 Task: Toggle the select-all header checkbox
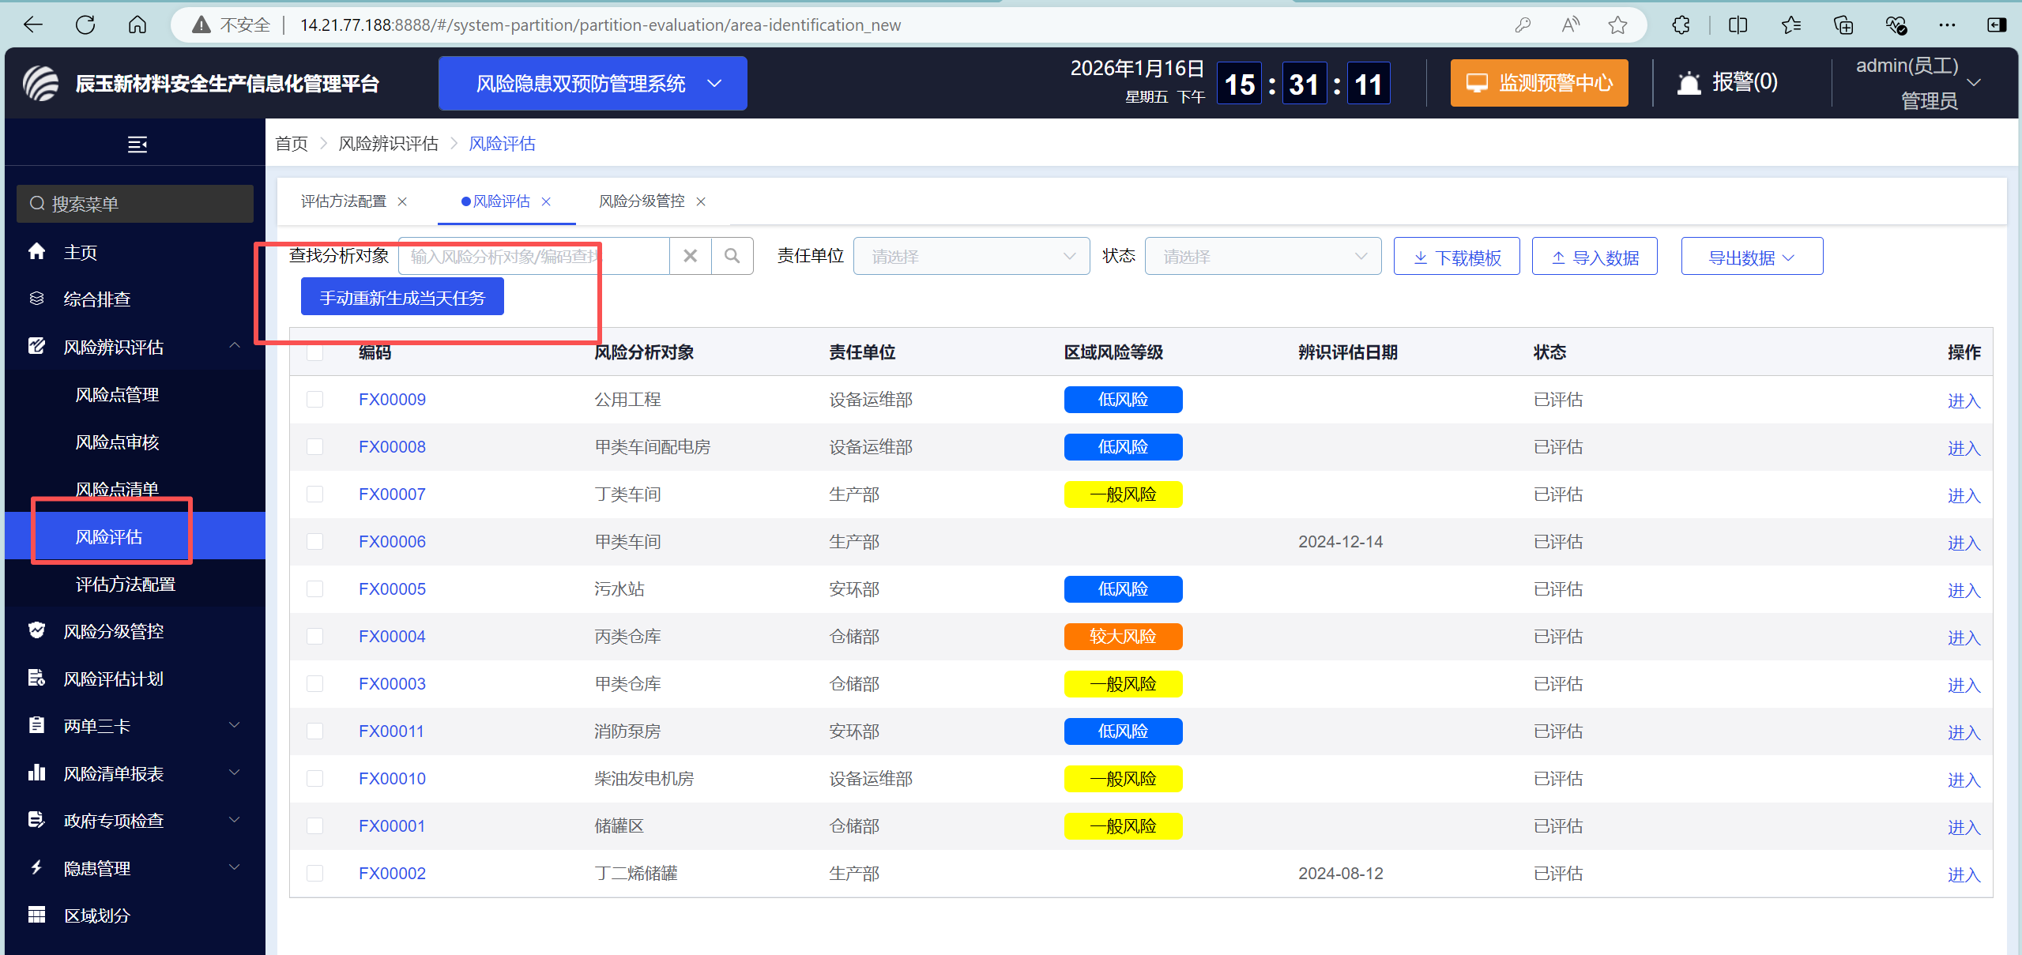click(314, 352)
